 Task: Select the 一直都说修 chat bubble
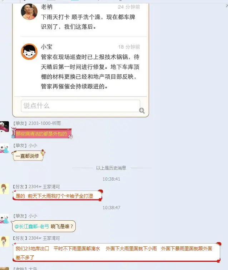[28, 156]
